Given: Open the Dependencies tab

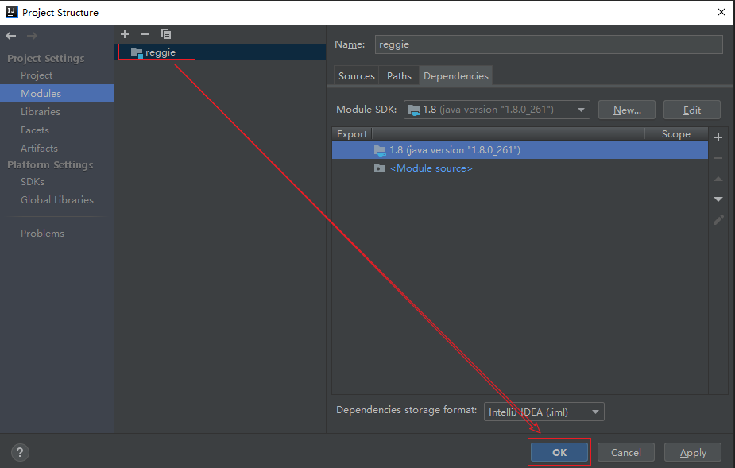Looking at the screenshot, I should [455, 75].
